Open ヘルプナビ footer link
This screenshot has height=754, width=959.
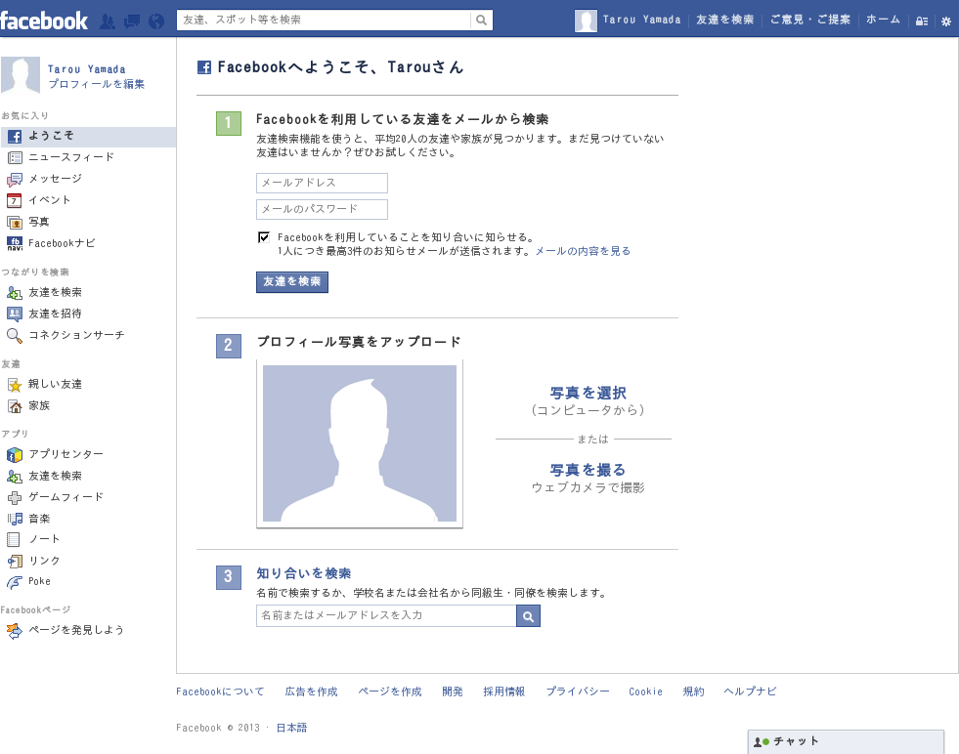pyautogui.click(x=751, y=691)
